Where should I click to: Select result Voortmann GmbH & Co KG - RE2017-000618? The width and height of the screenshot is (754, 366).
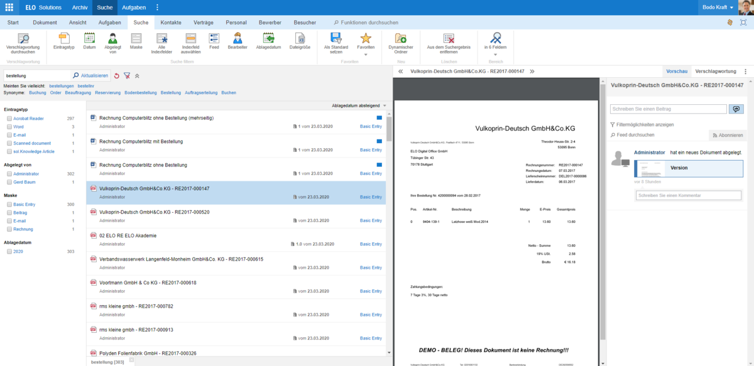tap(236, 287)
